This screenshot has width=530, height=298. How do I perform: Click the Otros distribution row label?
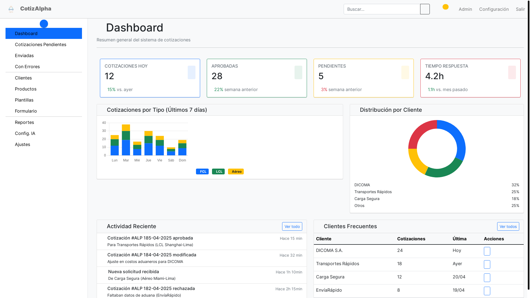click(359, 206)
